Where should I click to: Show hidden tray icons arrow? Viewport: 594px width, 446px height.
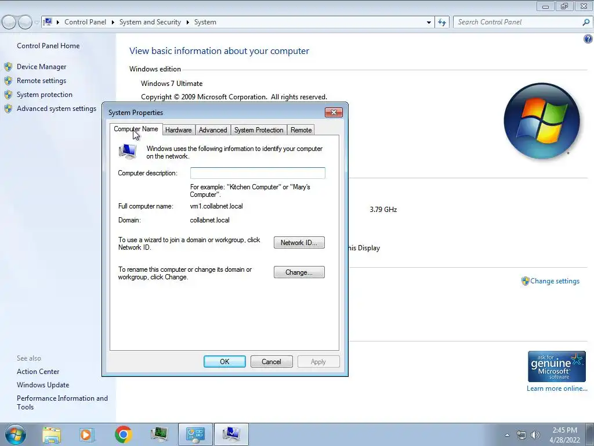[x=507, y=435]
